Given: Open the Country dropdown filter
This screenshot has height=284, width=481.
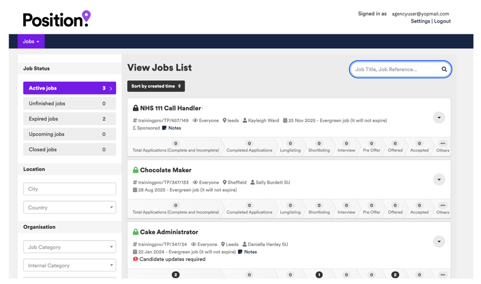Looking at the screenshot, I should point(70,208).
